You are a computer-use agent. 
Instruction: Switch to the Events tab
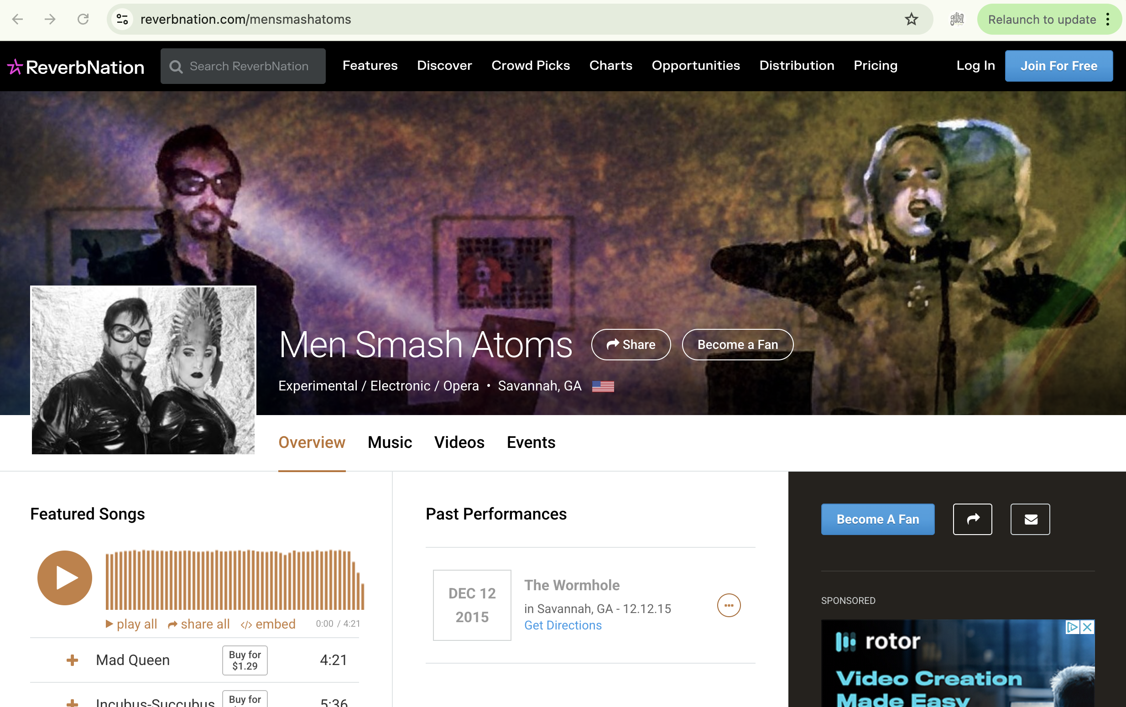[x=531, y=442]
